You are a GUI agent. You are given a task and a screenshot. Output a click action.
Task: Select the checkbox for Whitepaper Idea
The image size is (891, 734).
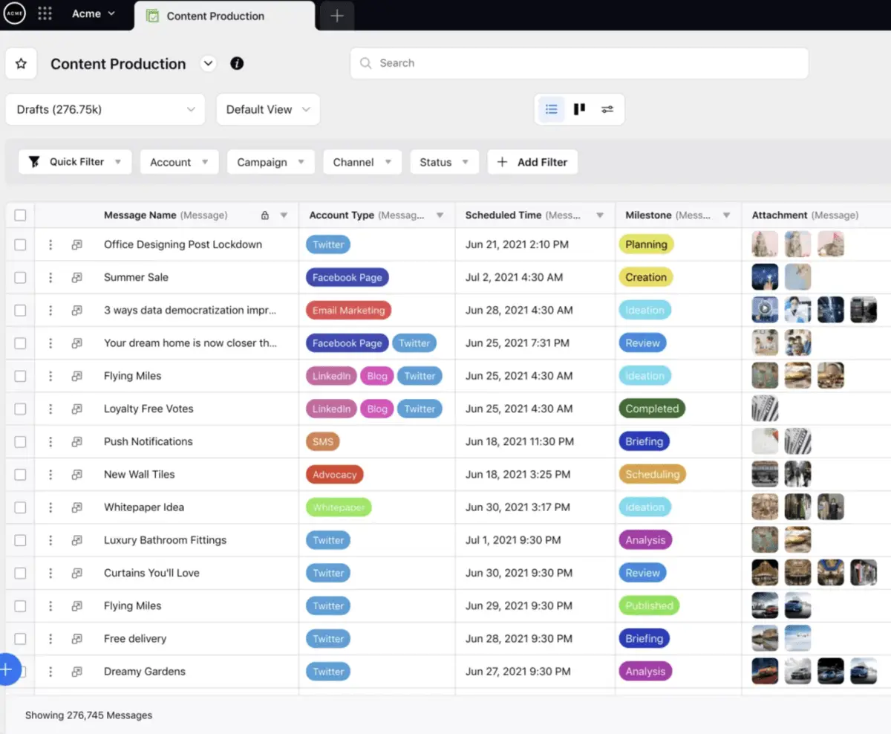click(19, 507)
